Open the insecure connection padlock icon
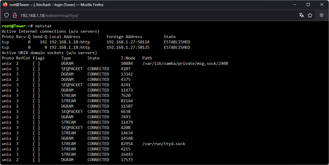The height and width of the screenshot is (165, 329). pos(15,15)
